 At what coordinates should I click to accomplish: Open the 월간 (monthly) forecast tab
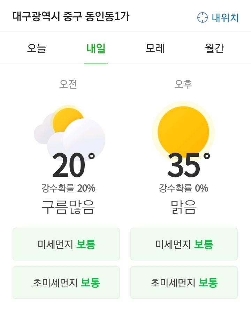tap(214, 49)
